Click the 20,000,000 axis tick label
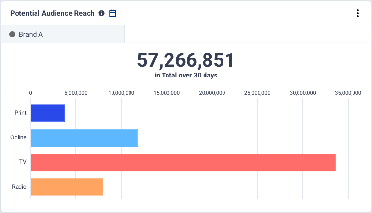The width and height of the screenshot is (372, 213). coord(212,93)
